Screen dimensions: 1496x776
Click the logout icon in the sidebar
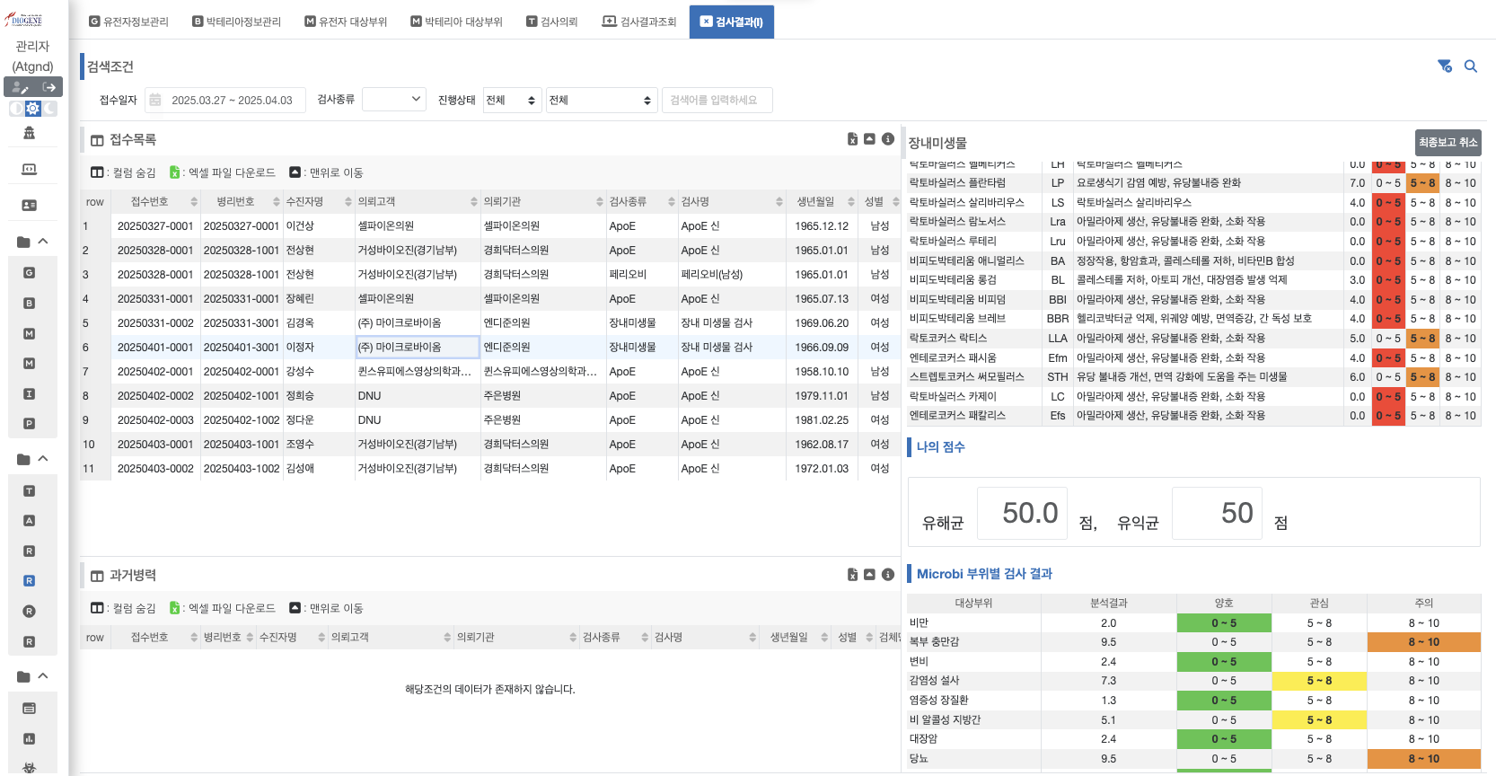coord(49,87)
